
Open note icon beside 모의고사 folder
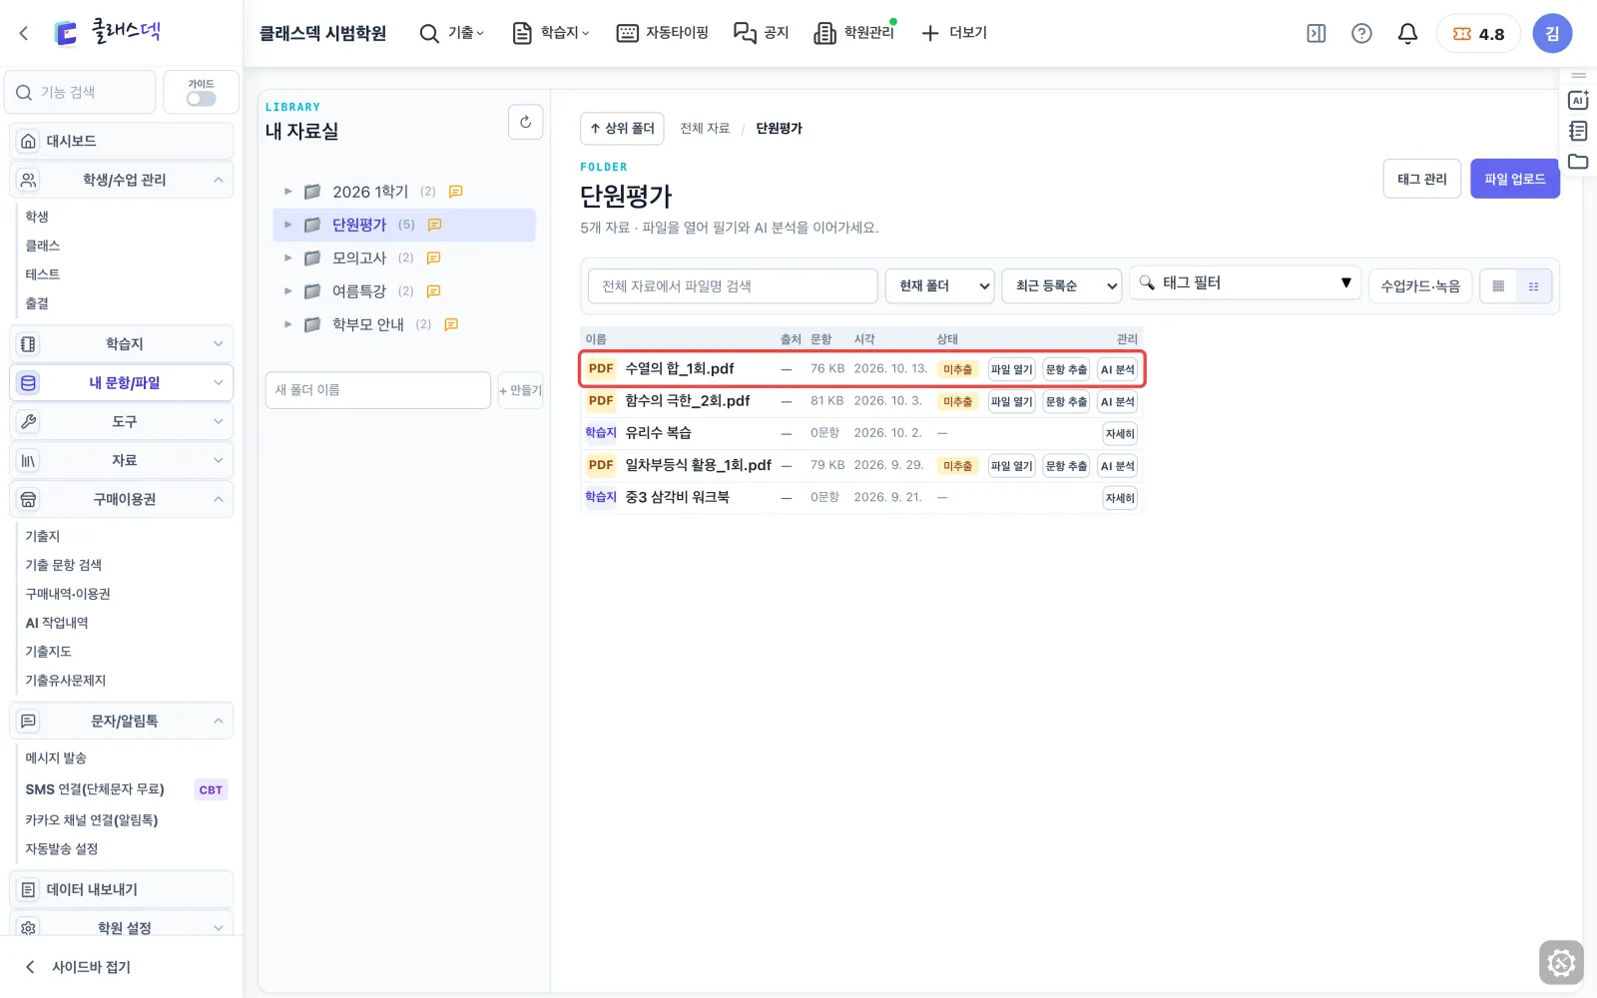tap(433, 257)
